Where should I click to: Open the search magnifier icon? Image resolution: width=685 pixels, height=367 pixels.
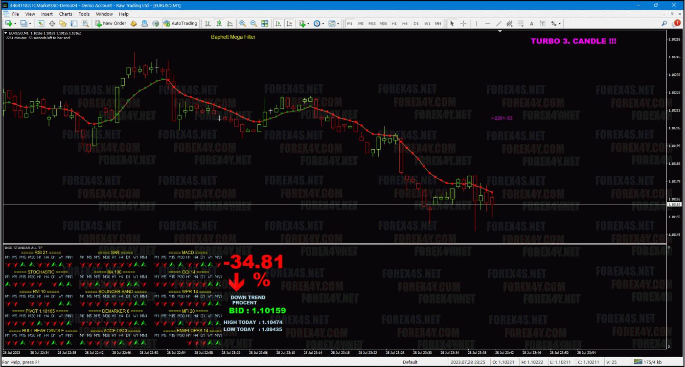pos(664,23)
